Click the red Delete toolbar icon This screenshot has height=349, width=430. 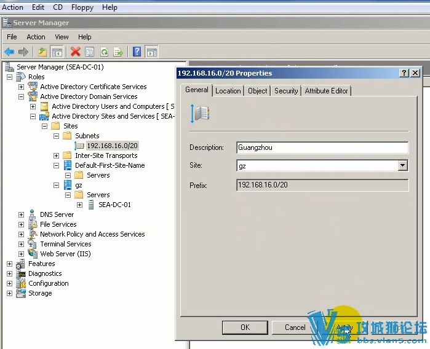click(x=75, y=52)
